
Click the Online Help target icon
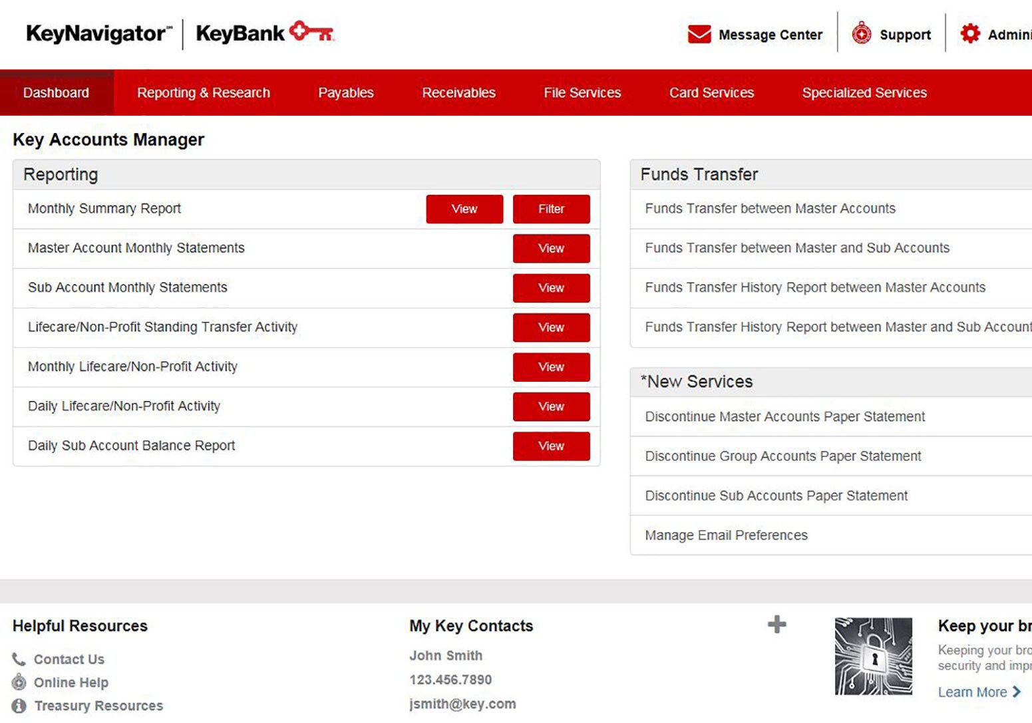click(19, 682)
